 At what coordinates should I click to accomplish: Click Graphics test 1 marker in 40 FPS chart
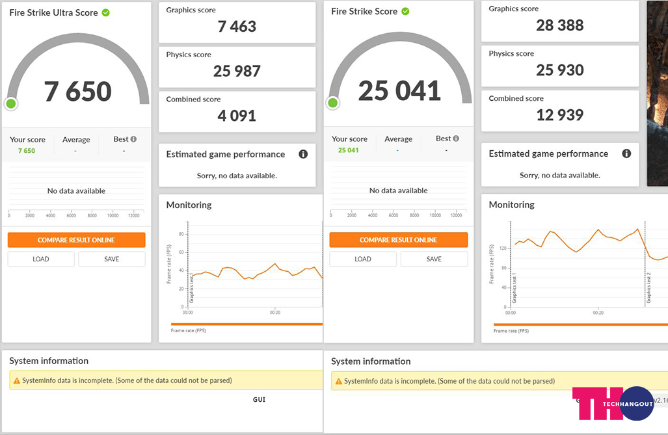click(x=192, y=288)
